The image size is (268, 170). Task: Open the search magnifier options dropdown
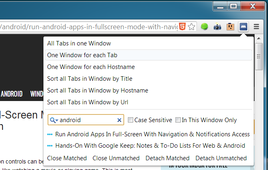click(x=54, y=120)
